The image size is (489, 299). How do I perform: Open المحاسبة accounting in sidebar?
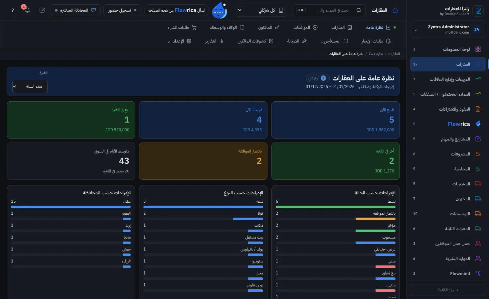click(x=448, y=169)
